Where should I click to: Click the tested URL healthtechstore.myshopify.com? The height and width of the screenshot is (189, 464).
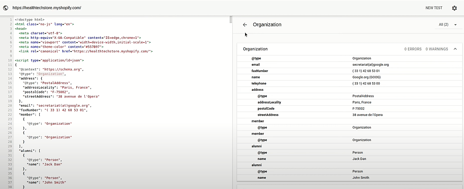[47, 8]
